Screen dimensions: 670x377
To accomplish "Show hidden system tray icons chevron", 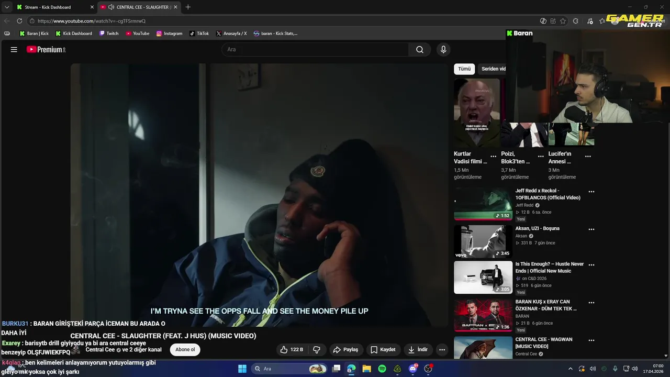I will [571, 369].
